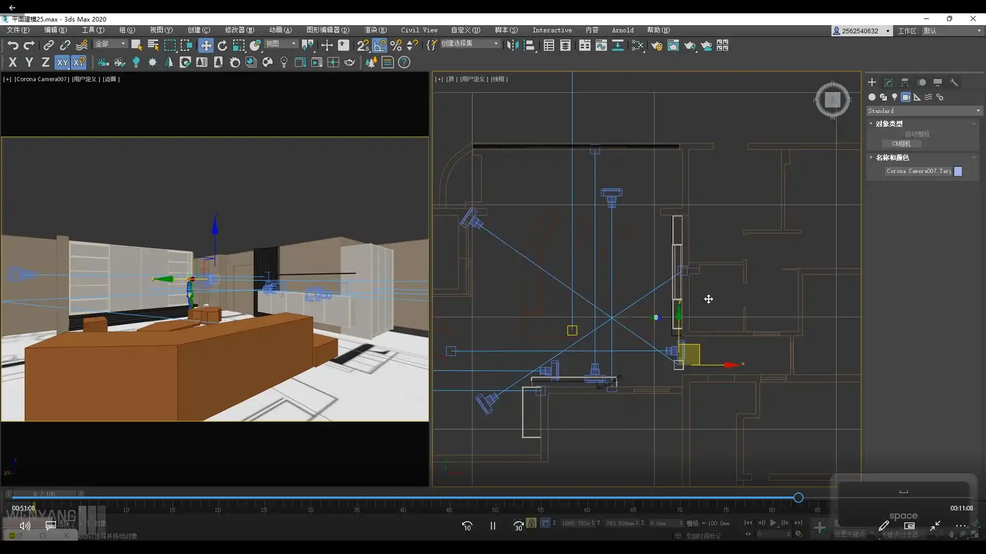The width and height of the screenshot is (986, 554).
Task: Open the Standard camera type dropdown
Action: coord(924,111)
